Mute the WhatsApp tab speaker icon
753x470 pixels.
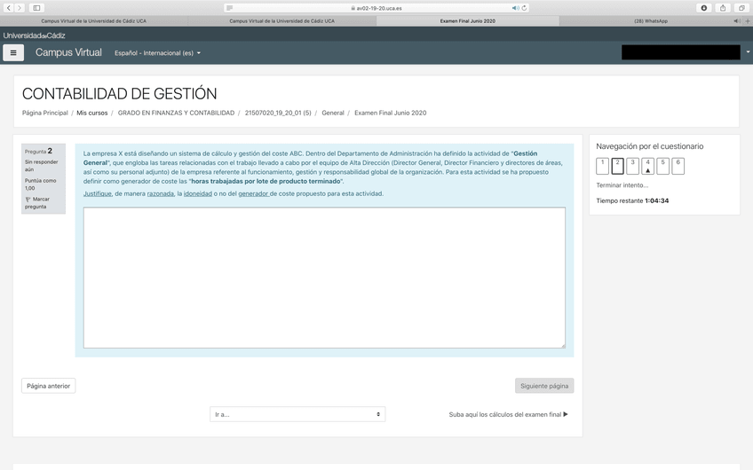pyautogui.click(x=736, y=21)
